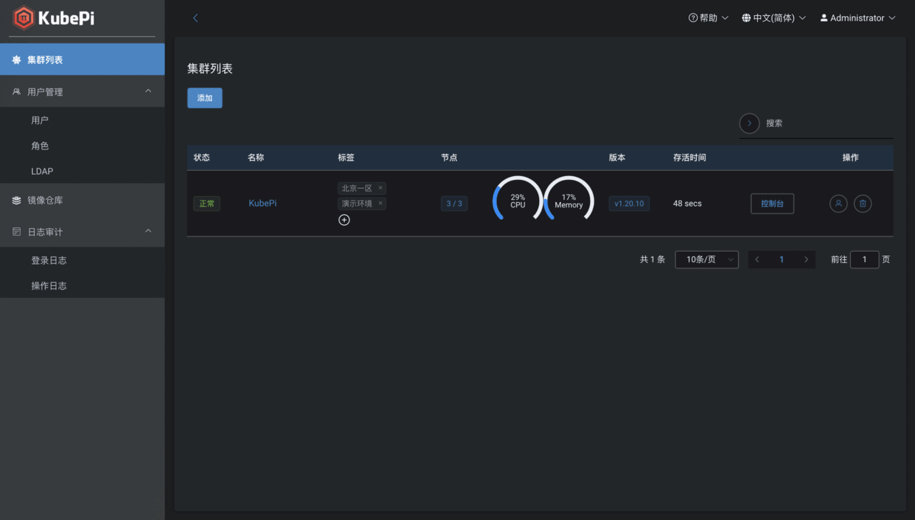Go to the next page arrow
Screen dimensions: 915x520
(807, 260)
